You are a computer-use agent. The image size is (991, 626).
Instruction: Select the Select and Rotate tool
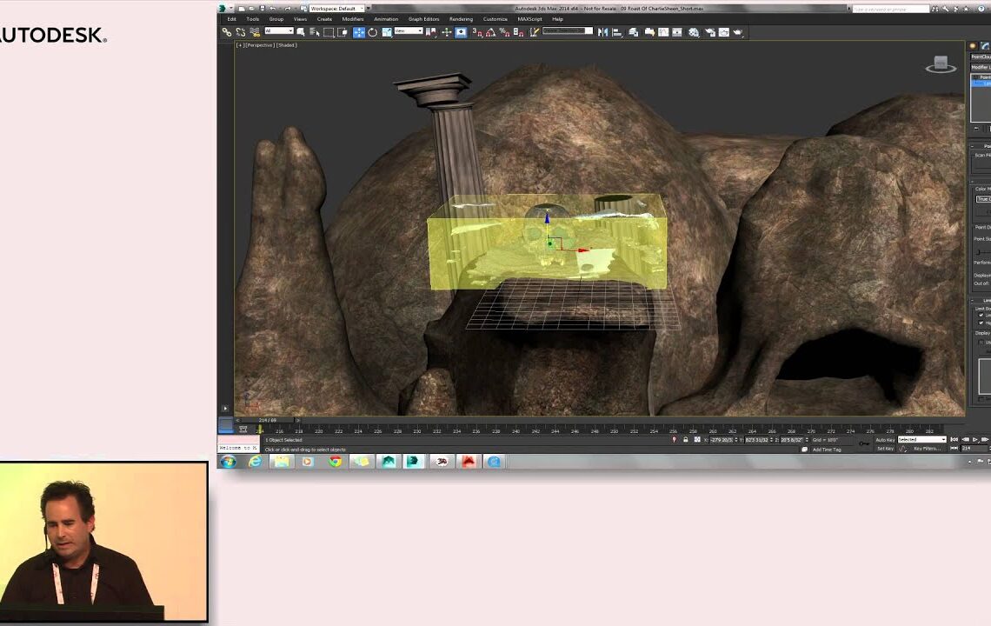(x=373, y=32)
